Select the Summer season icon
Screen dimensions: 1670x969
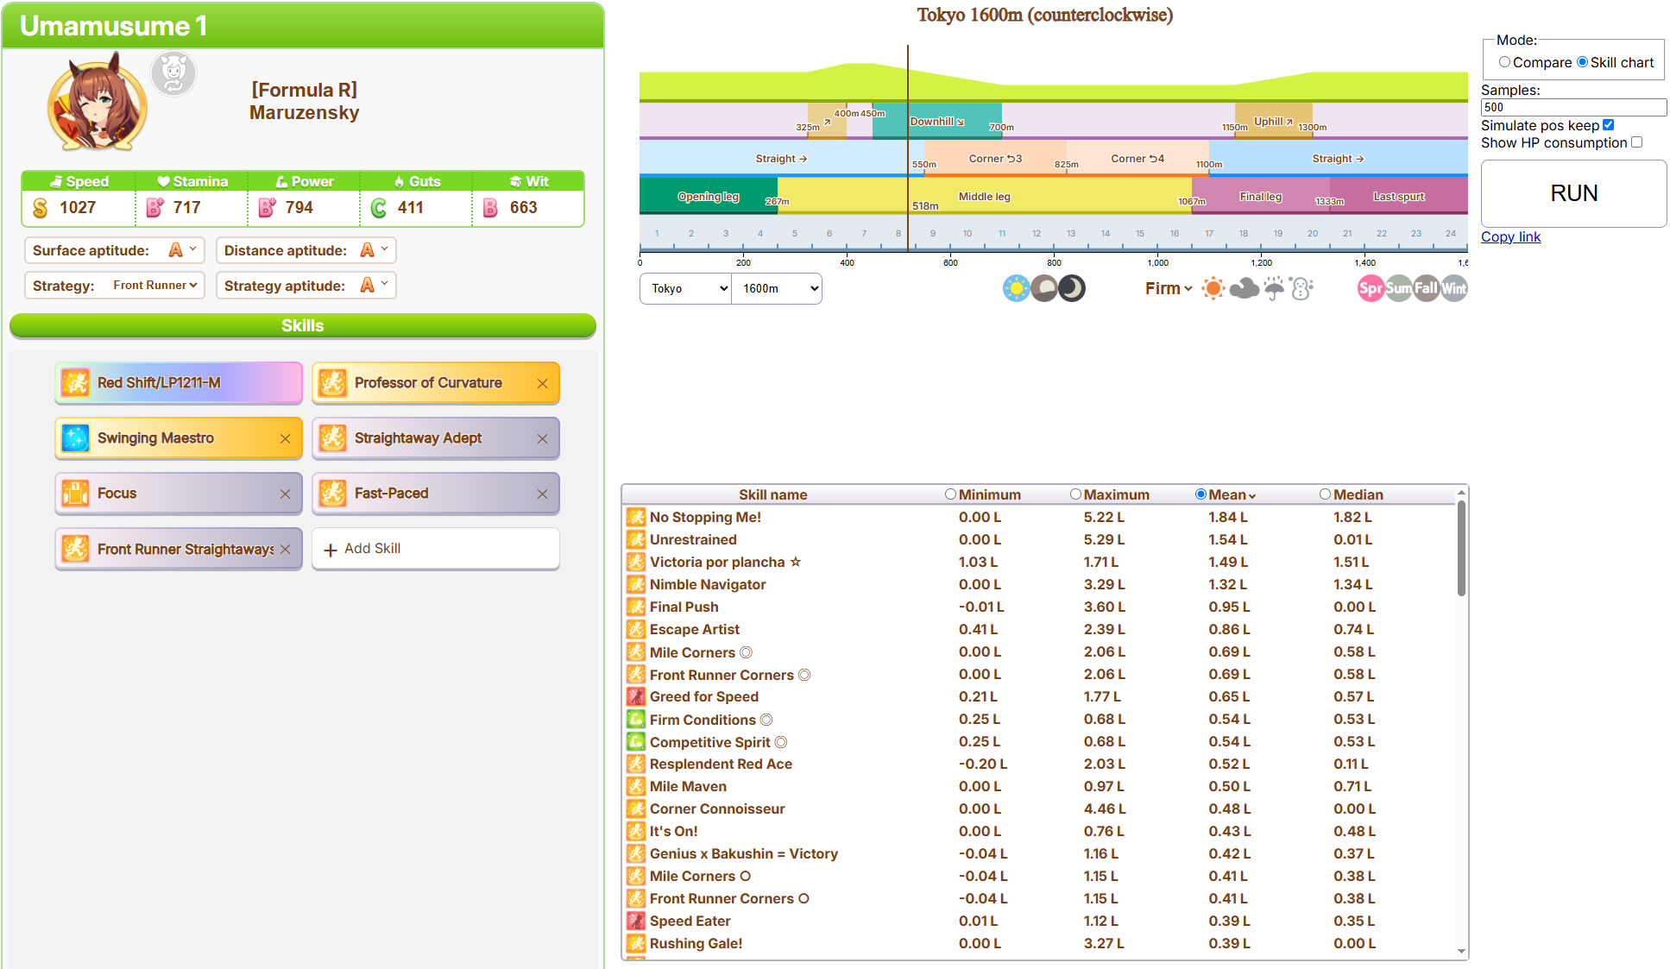(x=1398, y=288)
